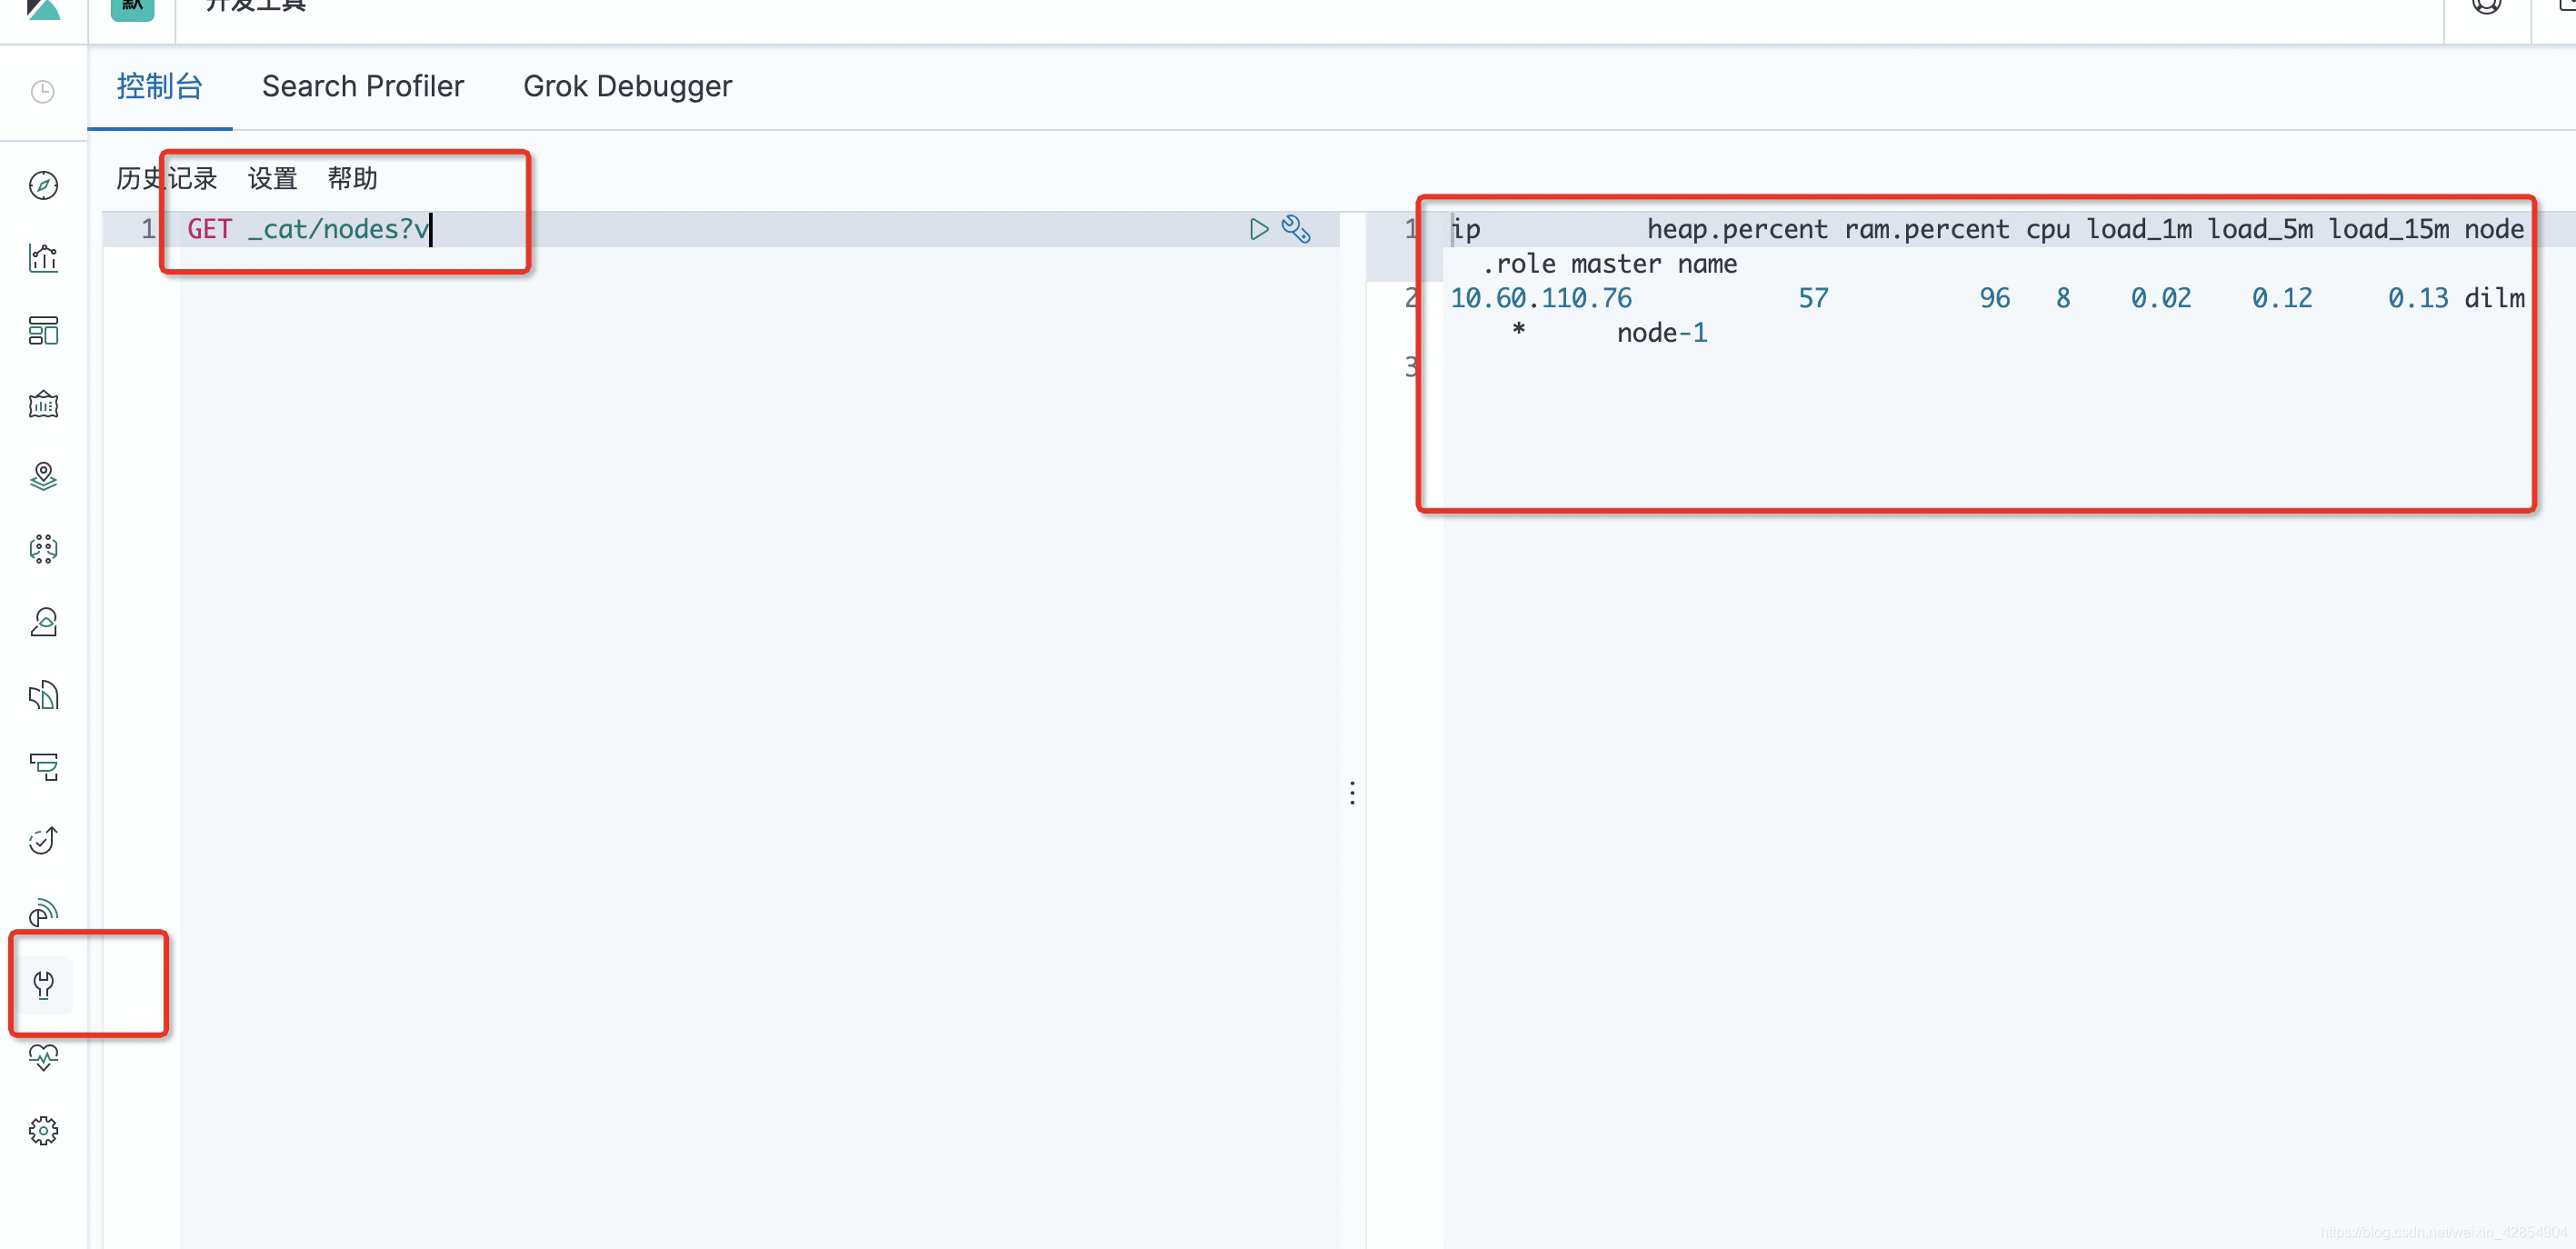Click the green send request play button
The image size is (2576, 1249).
[1259, 229]
